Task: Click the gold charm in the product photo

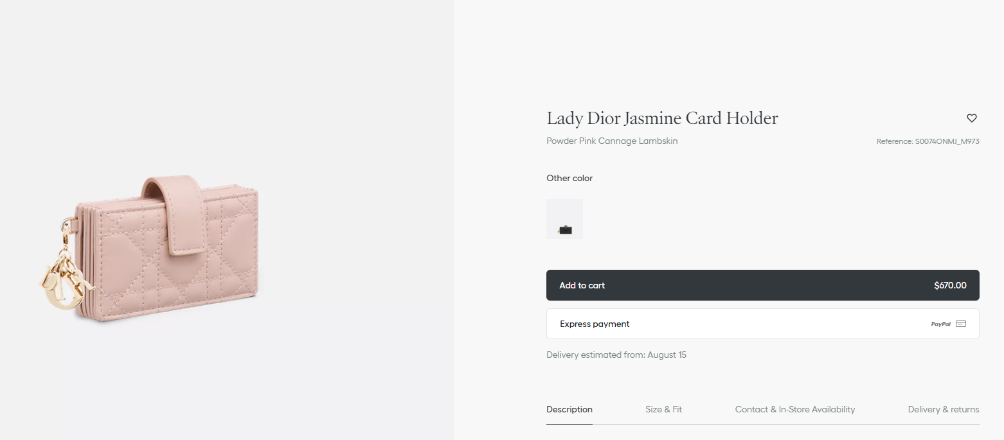Action: tap(61, 281)
